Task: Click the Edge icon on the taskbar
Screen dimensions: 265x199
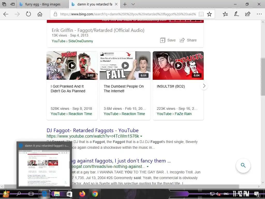Action: tap(44, 194)
